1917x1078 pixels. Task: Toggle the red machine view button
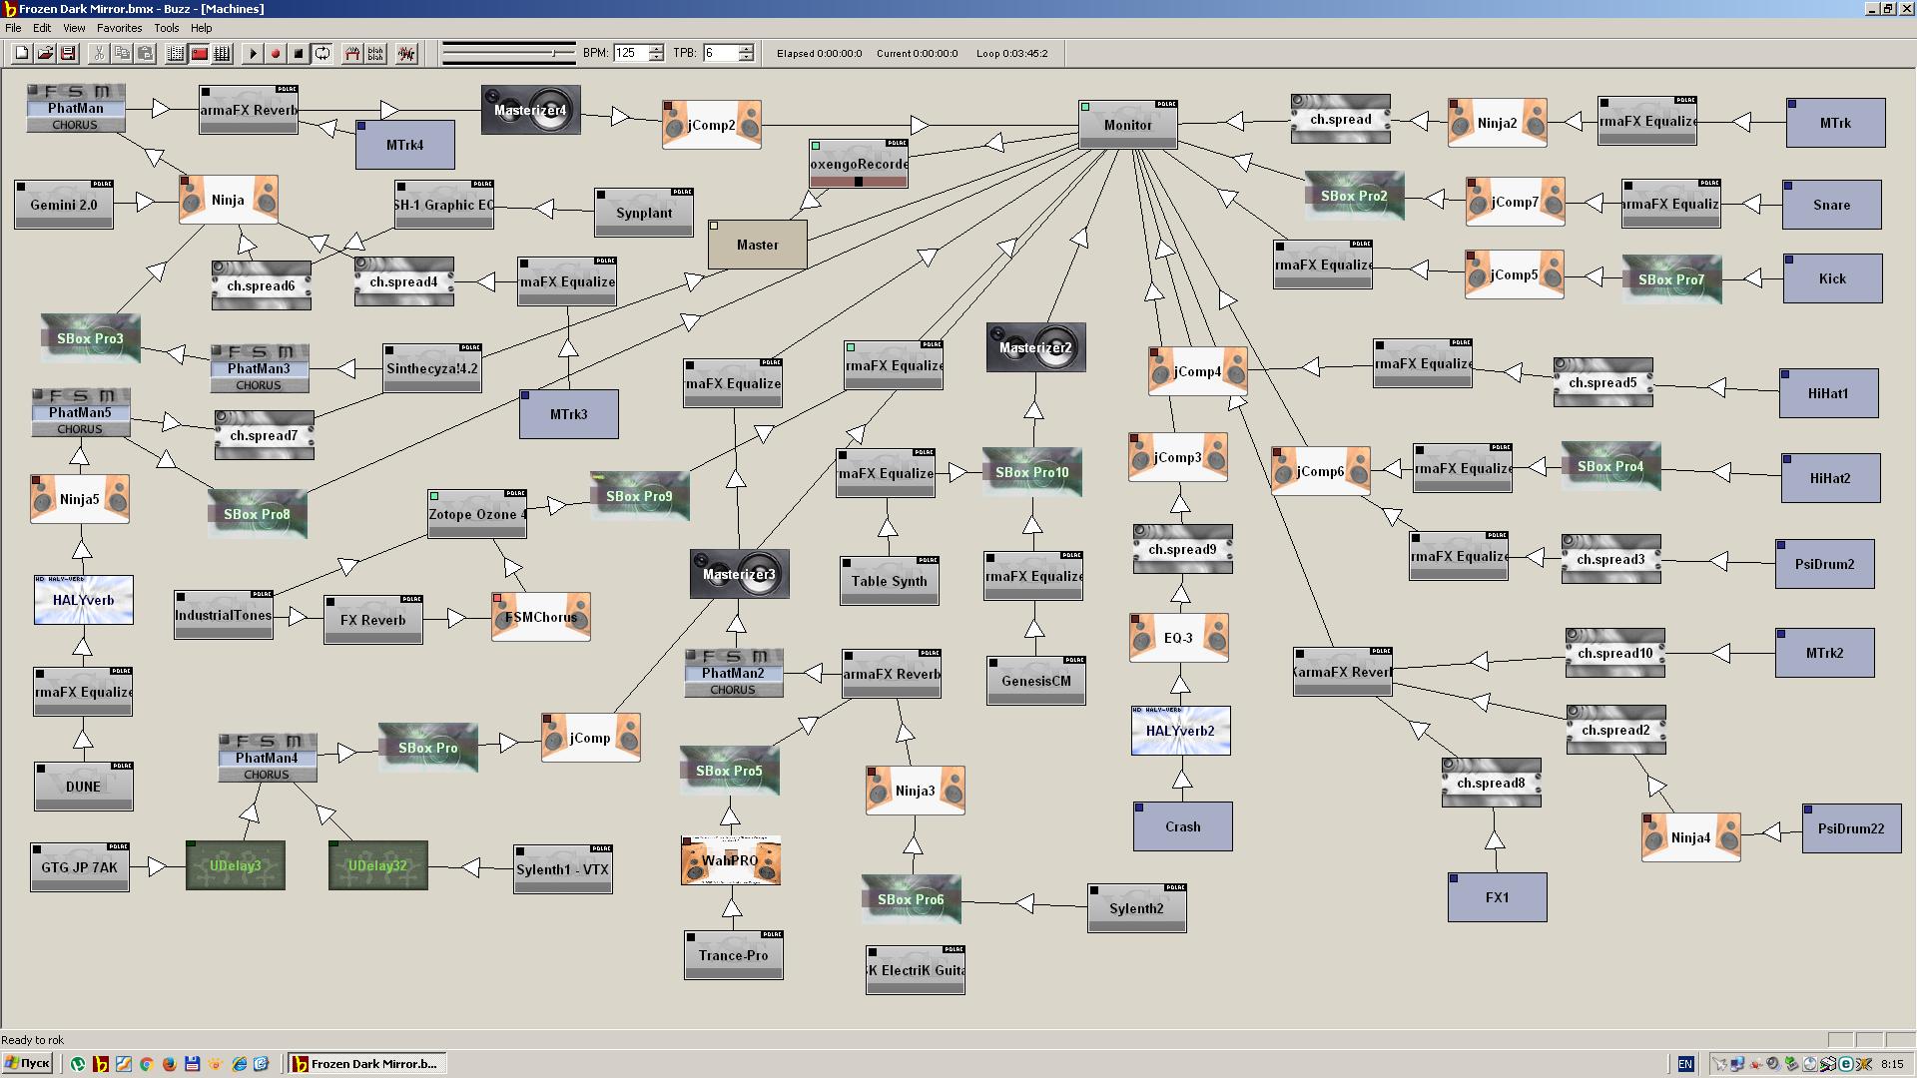(x=200, y=54)
